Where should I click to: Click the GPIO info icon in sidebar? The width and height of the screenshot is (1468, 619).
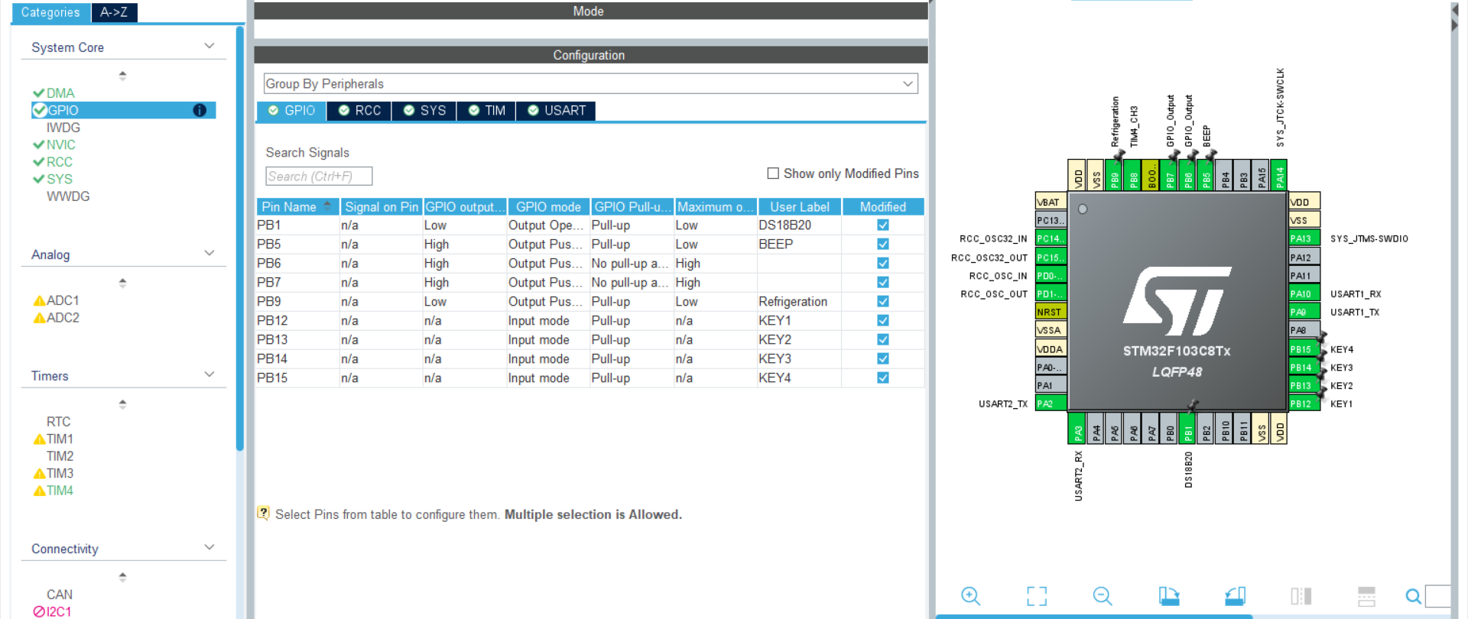(200, 111)
